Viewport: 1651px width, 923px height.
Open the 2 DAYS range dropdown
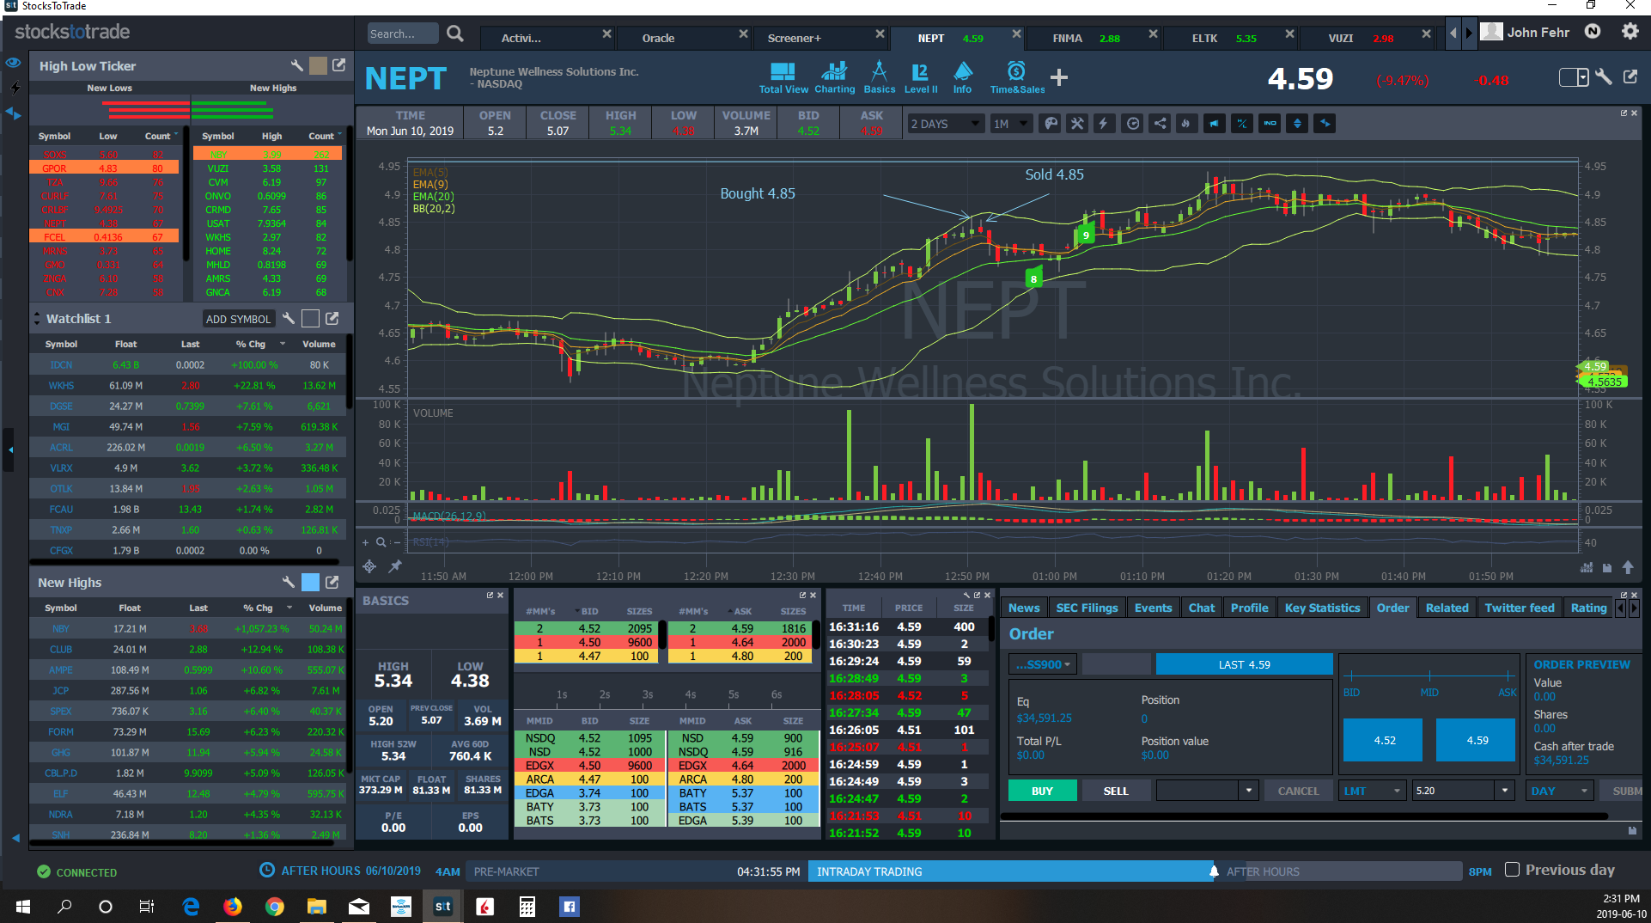[945, 124]
